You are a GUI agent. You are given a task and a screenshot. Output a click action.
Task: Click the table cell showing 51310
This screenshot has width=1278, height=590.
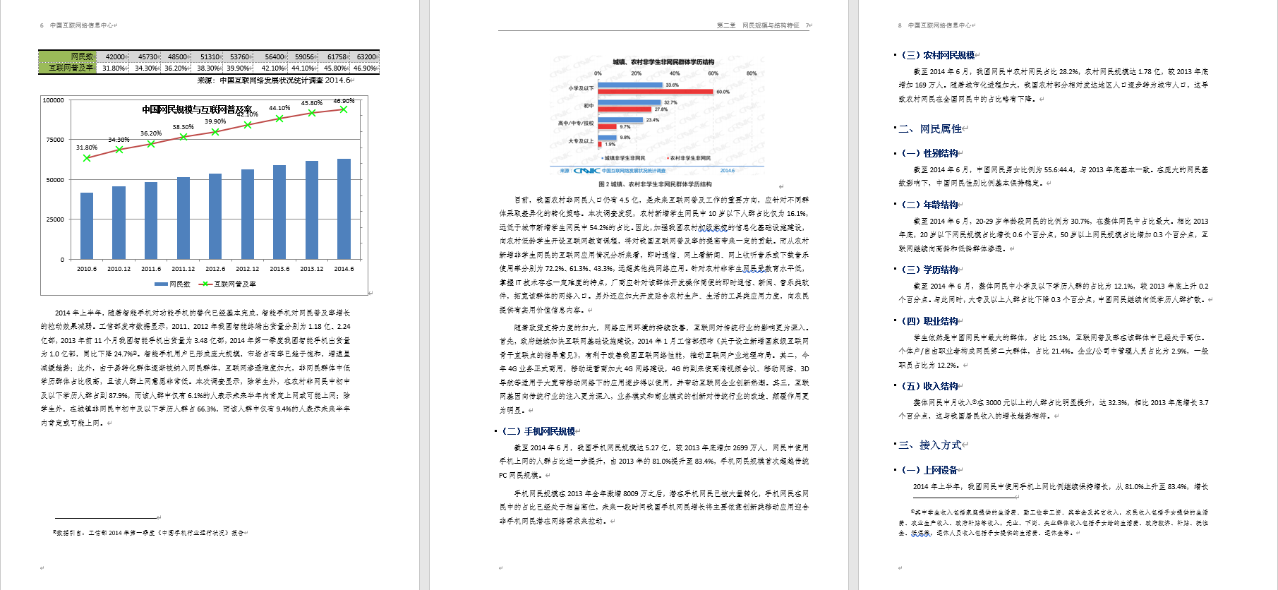[x=208, y=56]
